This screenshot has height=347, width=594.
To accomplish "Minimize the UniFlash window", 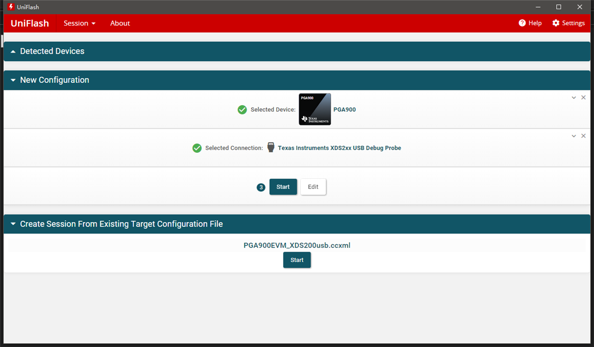I will (538, 7).
